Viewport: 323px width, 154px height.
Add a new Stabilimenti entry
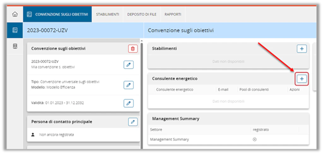point(302,49)
